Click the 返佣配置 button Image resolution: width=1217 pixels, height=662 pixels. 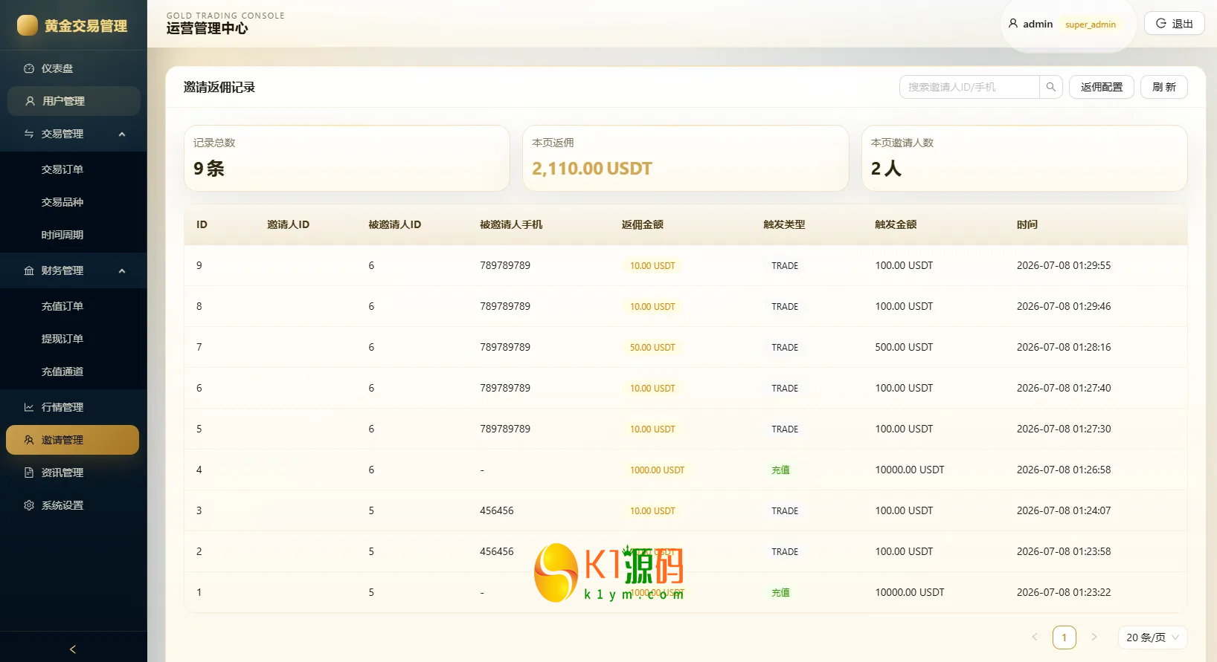coord(1102,87)
